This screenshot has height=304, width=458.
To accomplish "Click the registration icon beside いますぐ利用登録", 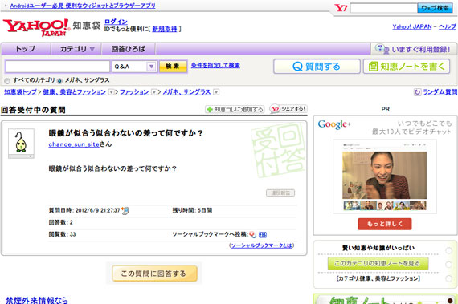I will (x=382, y=49).
